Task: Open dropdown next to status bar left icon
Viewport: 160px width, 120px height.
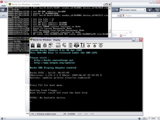Action: pyautogui.click(x=5, y=118)
